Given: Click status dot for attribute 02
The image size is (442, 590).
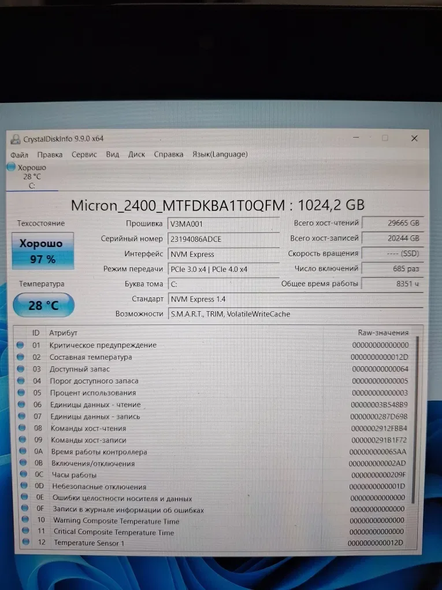Looking at the screenshot, I should [20, 357].
